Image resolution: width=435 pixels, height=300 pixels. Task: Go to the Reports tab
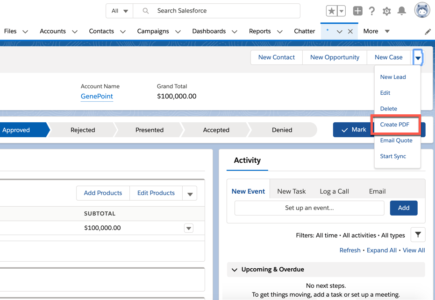click(260, 31)
